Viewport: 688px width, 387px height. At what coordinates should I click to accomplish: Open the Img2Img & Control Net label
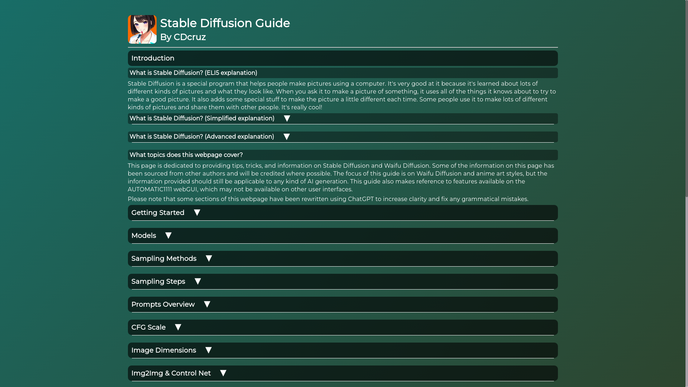point(171,373)
